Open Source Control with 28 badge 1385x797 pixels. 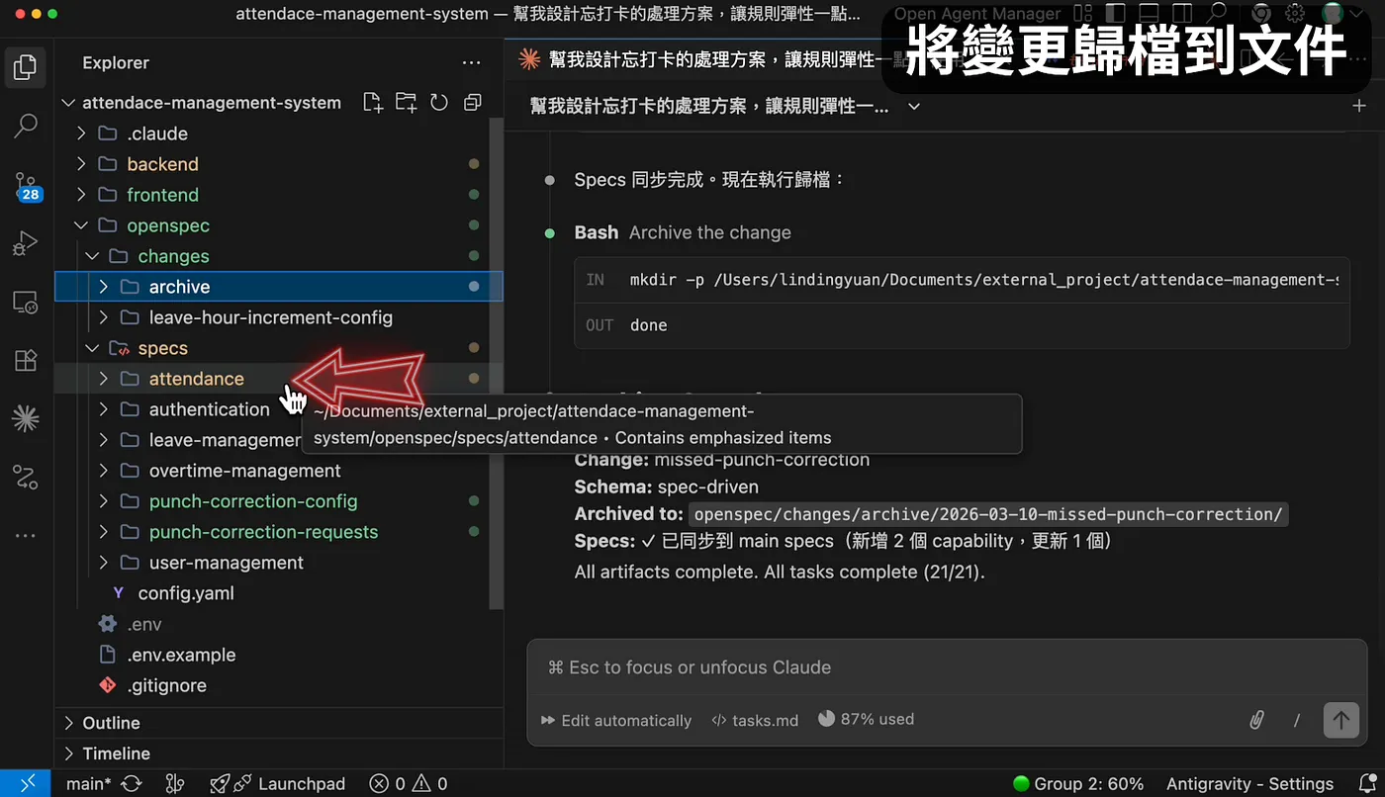[x=26, y=185]
